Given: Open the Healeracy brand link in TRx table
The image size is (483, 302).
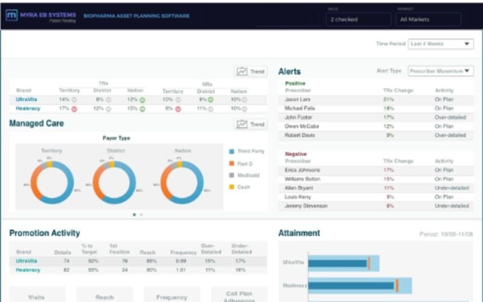Looking at the screenshot, I should pyautogui.click(x=28, y=109).
